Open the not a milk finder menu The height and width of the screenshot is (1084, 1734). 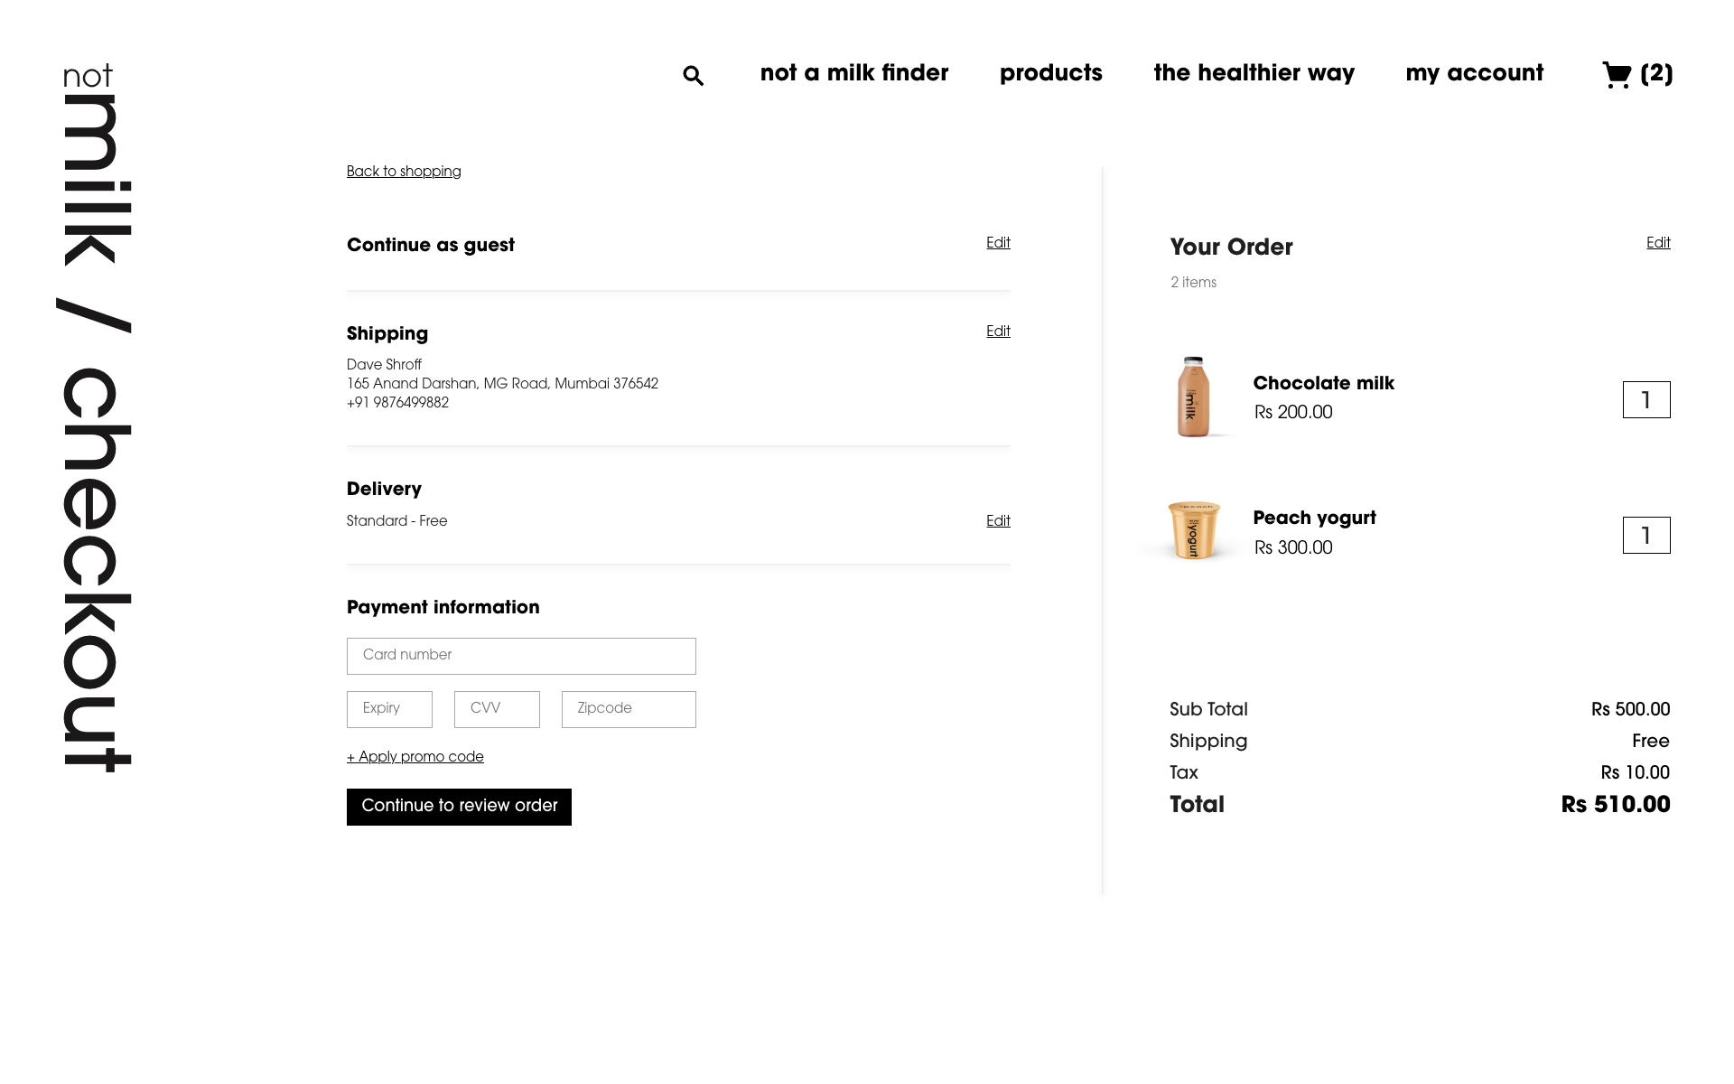[x=854, y=73]
